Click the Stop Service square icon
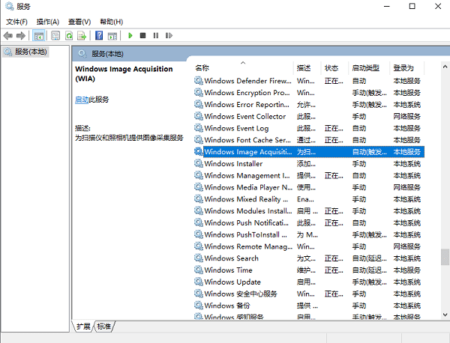Image resolution: width=450 pixels, height=343 pixels. 142,35
